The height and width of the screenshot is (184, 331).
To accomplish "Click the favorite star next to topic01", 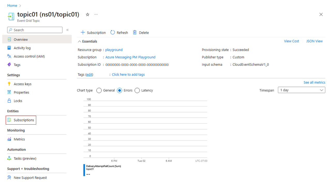I will tap(87, 14).
